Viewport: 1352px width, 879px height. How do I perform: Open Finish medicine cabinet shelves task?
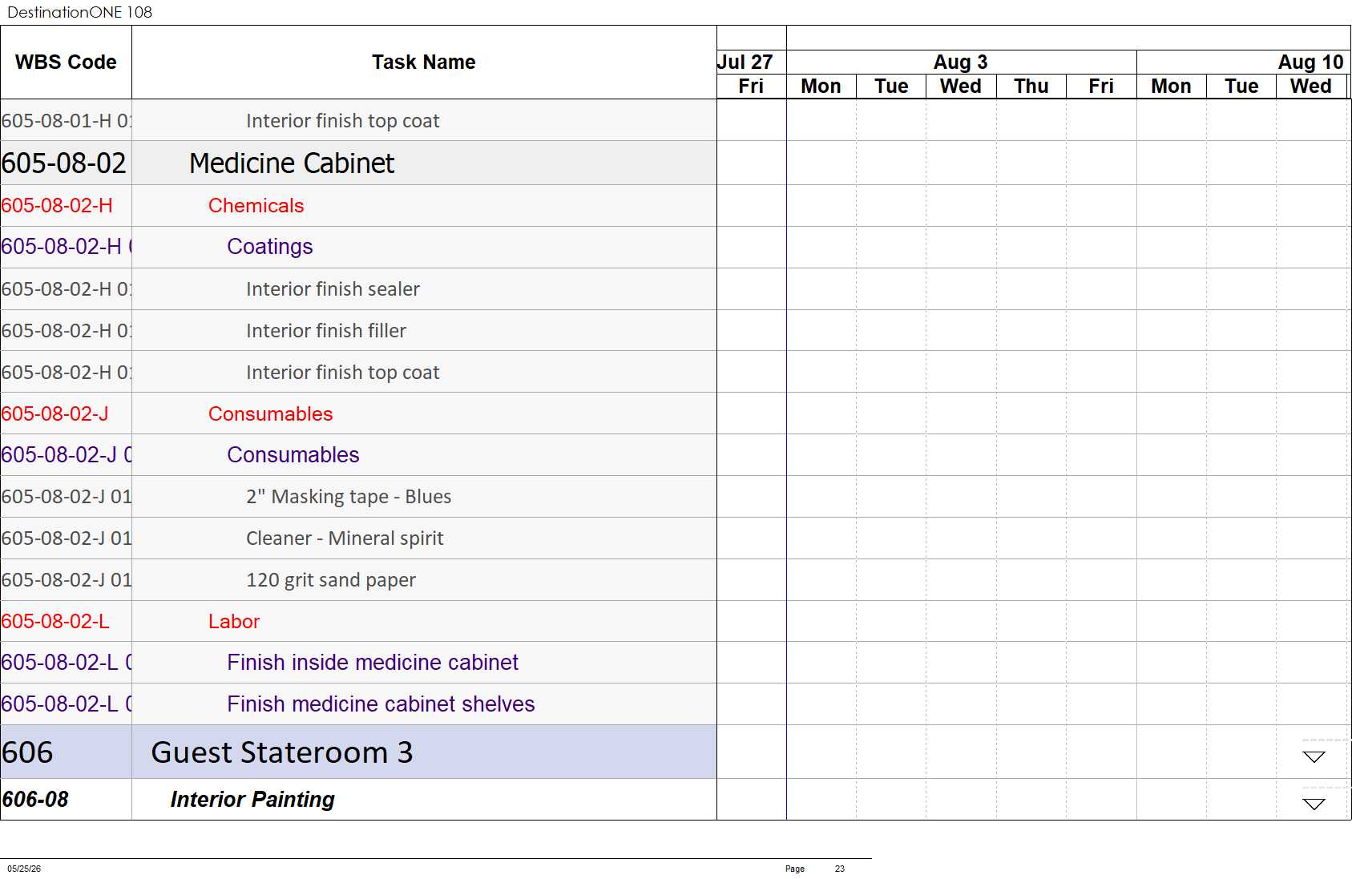pyautogui.click(x=381, y=704)
